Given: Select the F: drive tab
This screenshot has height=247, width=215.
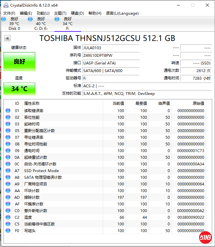Looking at the screenshot, I should pyautogui.click(x=67, y=24).
